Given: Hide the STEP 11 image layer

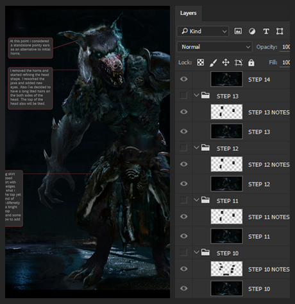Looking at the screenshot, I should 183,236.
